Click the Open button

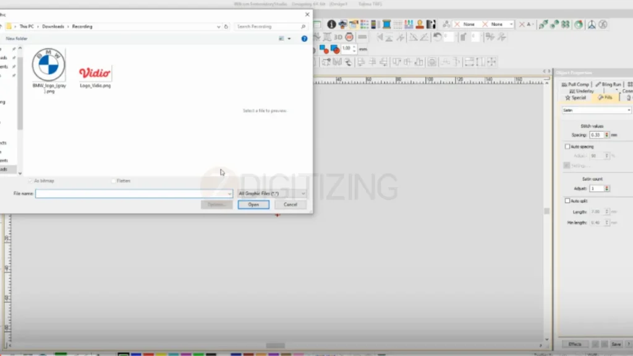[253, 204]
